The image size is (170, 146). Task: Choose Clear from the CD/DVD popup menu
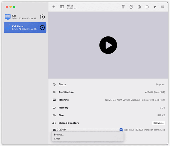[57, 139]
